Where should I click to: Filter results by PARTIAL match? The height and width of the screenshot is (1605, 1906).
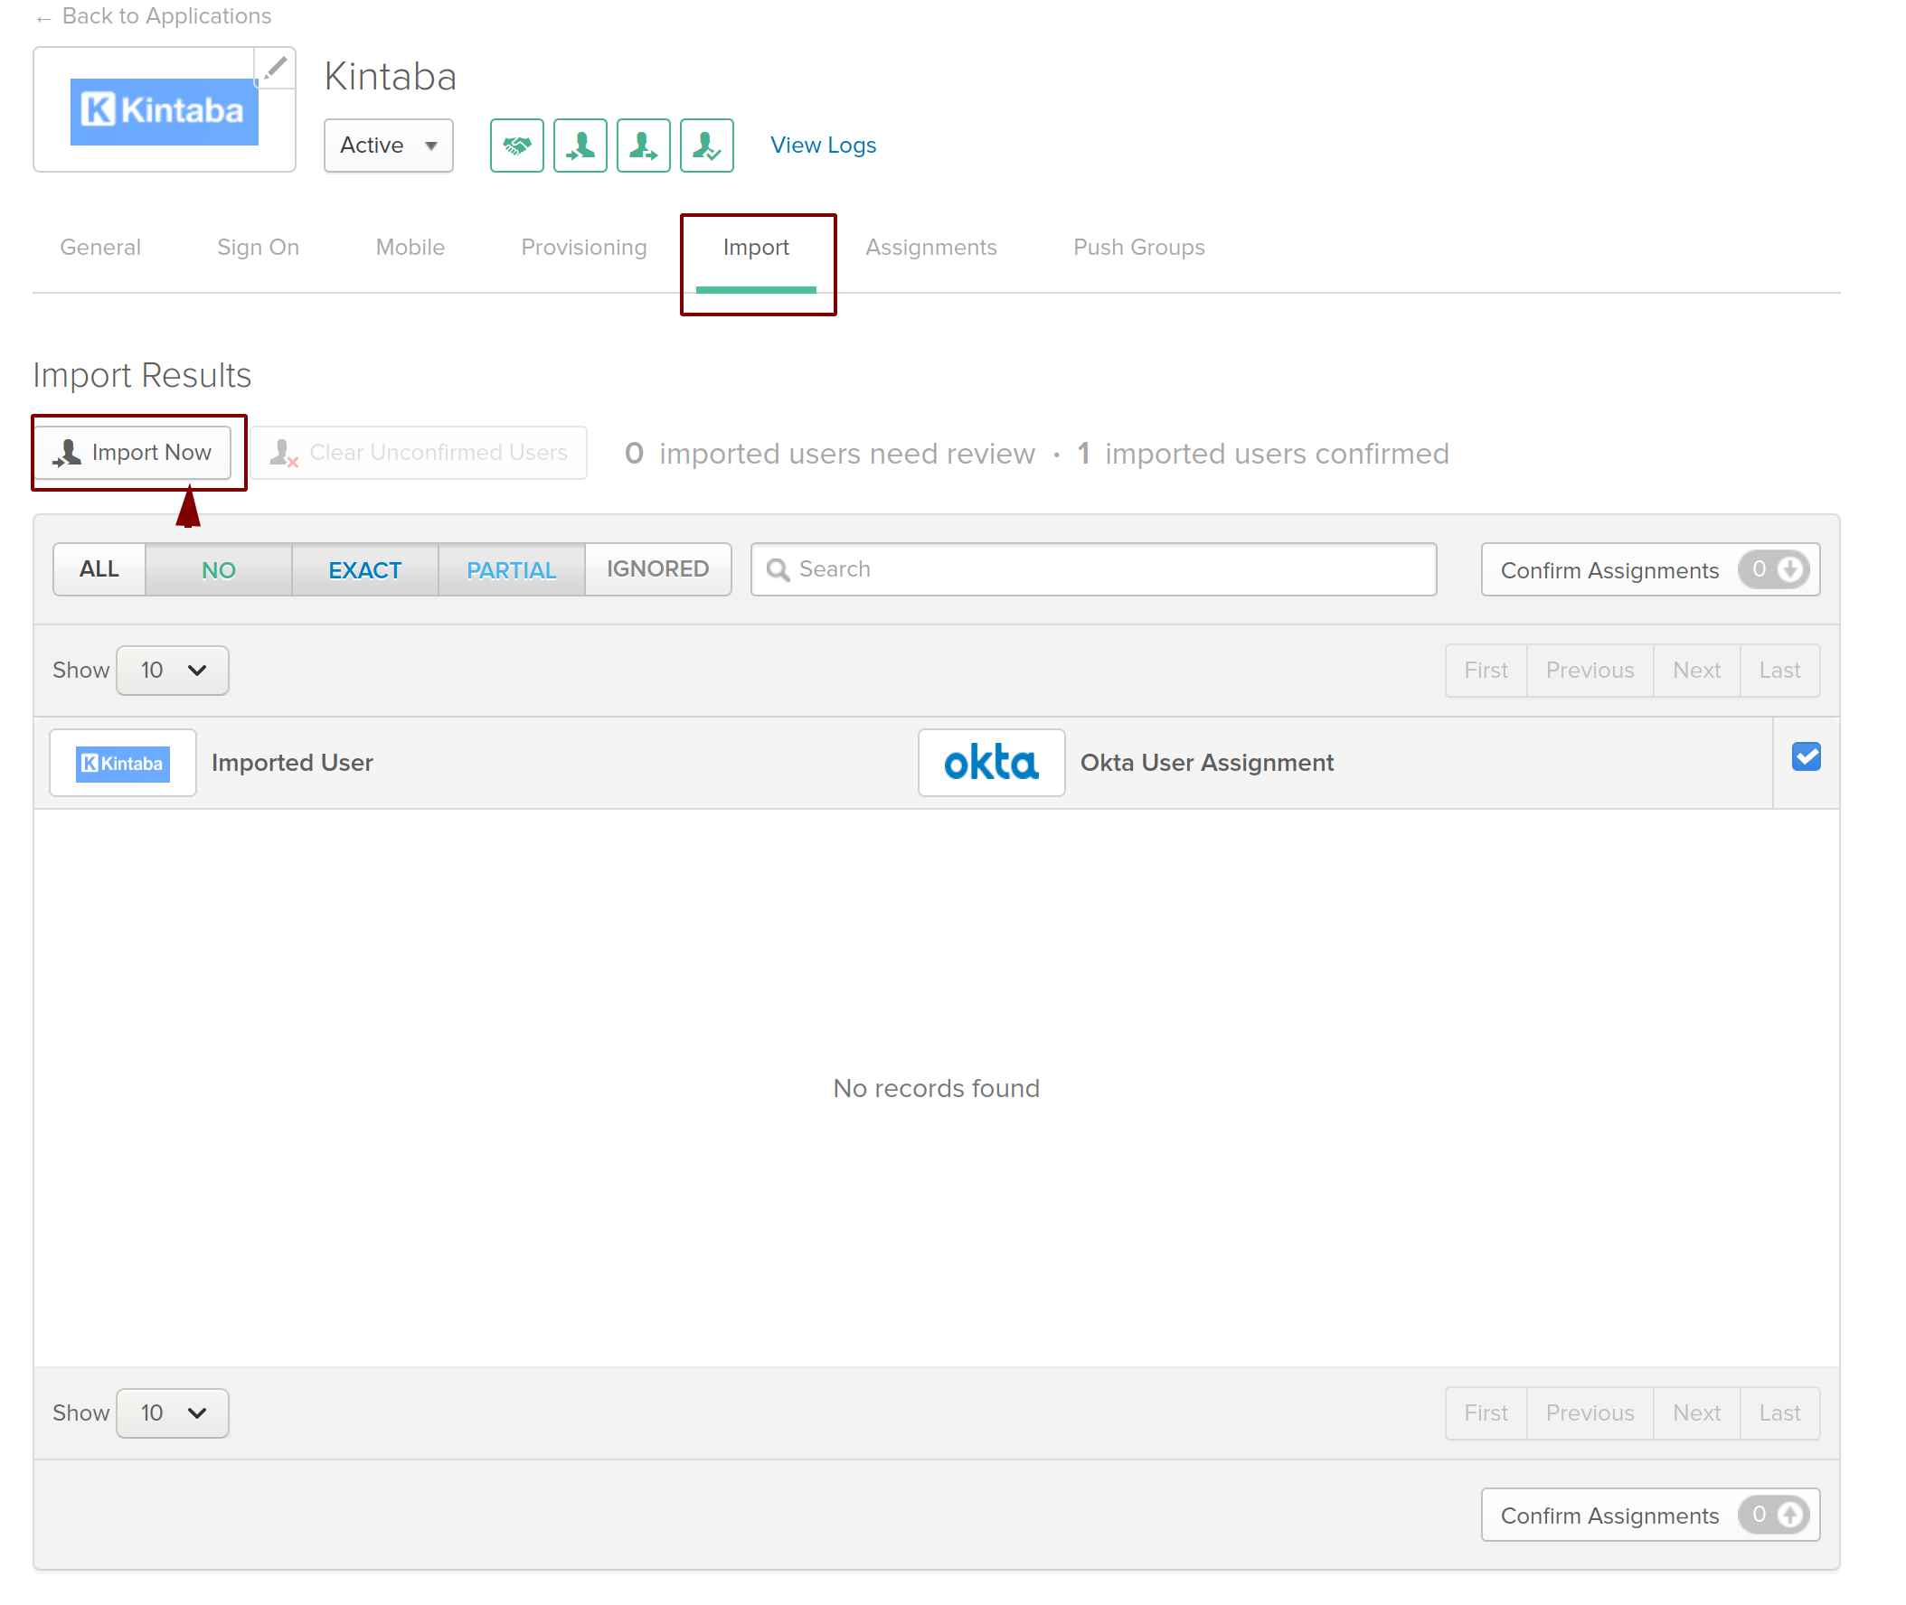tap(512, 569)
